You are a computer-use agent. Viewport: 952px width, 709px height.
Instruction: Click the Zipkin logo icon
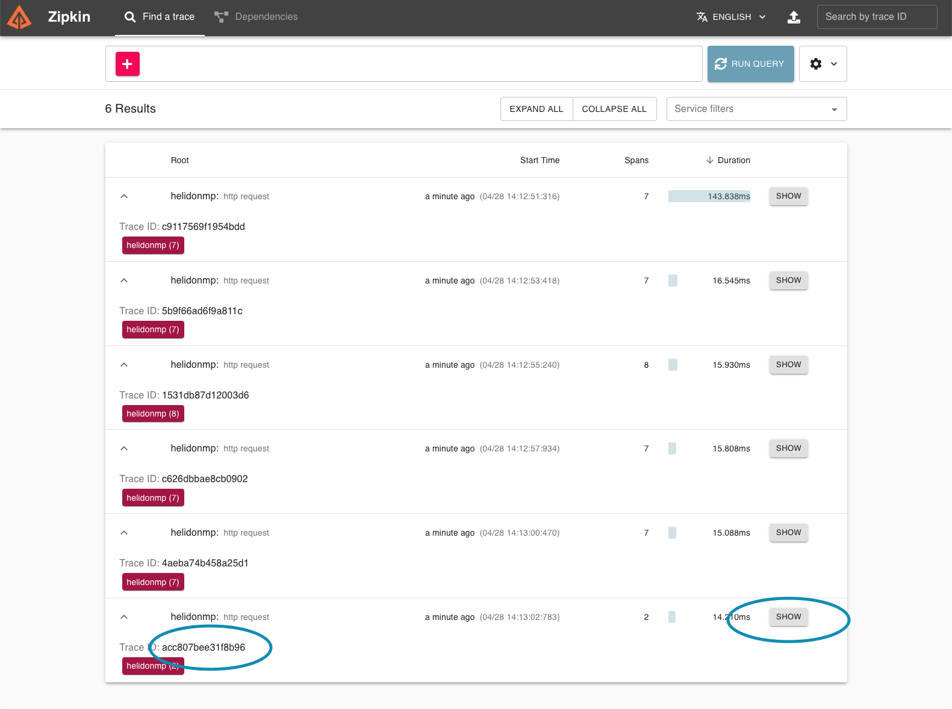[x=19, y=17]
